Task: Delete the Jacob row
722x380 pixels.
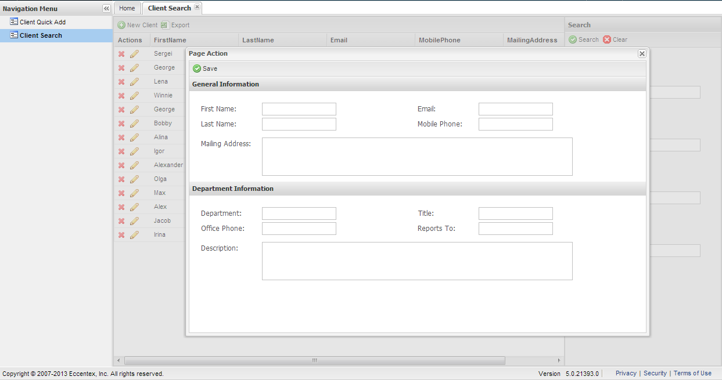Action: [x=121, y=221]
